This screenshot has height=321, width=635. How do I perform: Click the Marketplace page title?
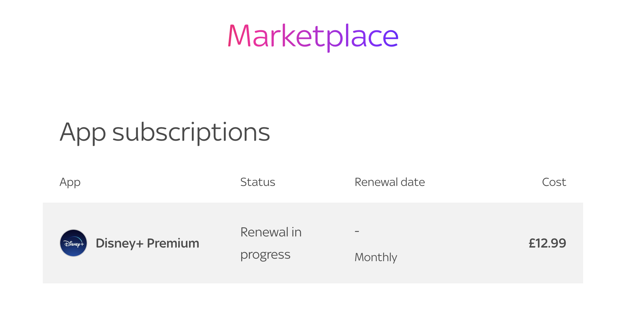313,36
